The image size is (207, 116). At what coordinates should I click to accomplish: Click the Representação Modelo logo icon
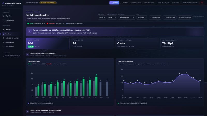coord(3,3)
